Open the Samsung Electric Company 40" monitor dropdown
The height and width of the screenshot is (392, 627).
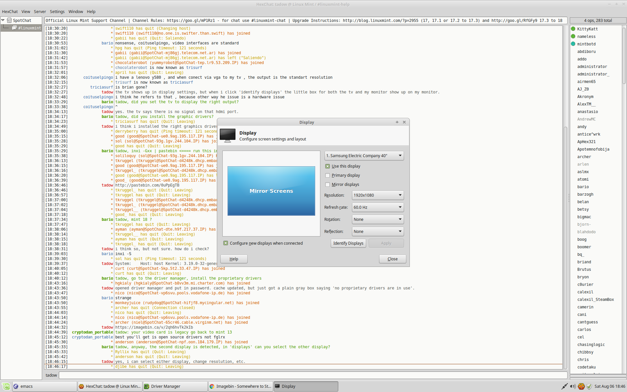click(x=364, y=156)
